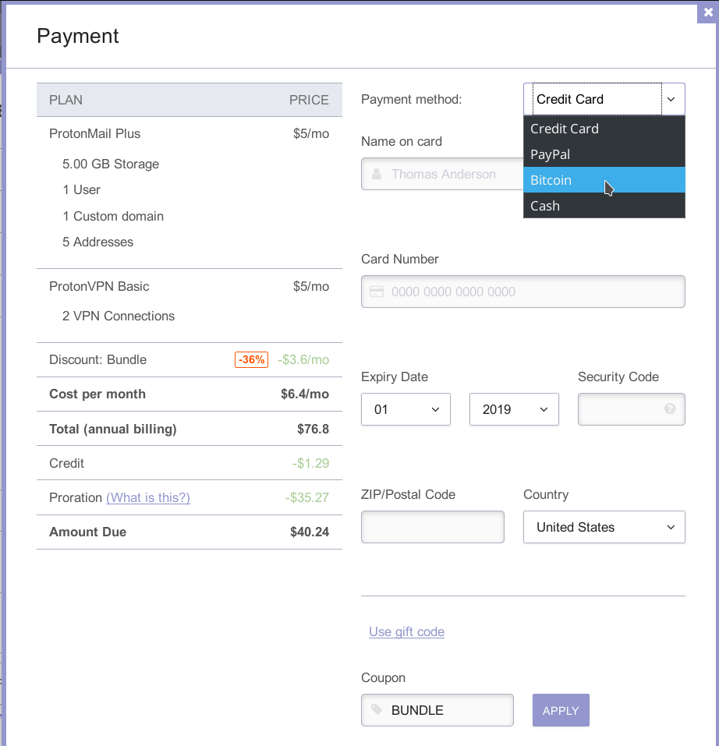Focus the ZIP/Postal Code field
This screenshot has width=719, height=746.
[x=433, y=527]
